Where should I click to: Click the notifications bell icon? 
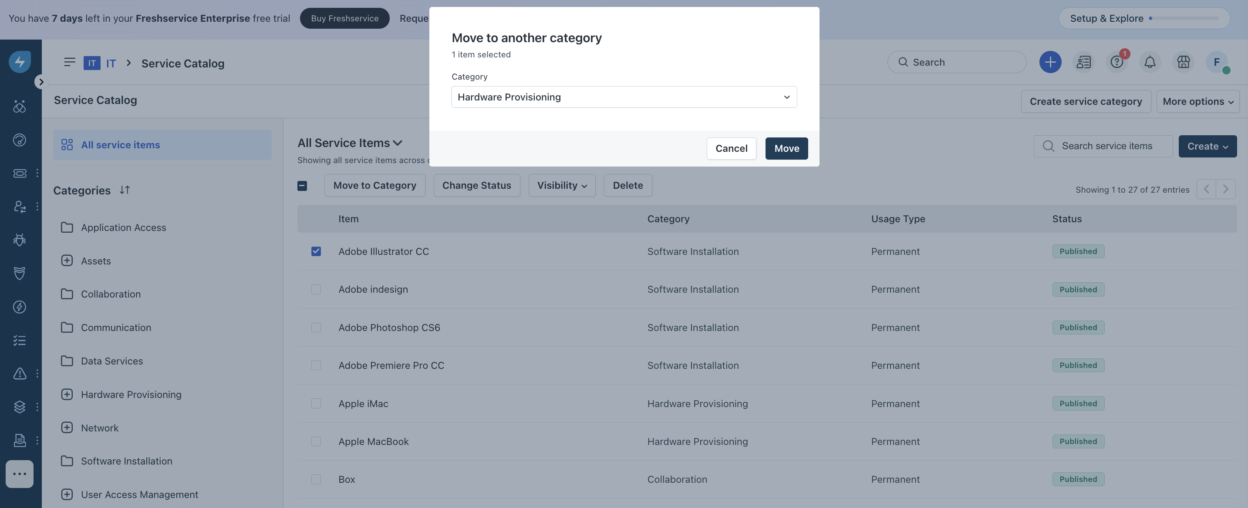pos(1150,62)
